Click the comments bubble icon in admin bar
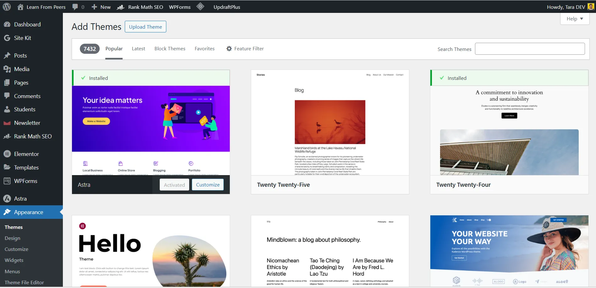Screen dimensions: 596x288 (75, 7)
